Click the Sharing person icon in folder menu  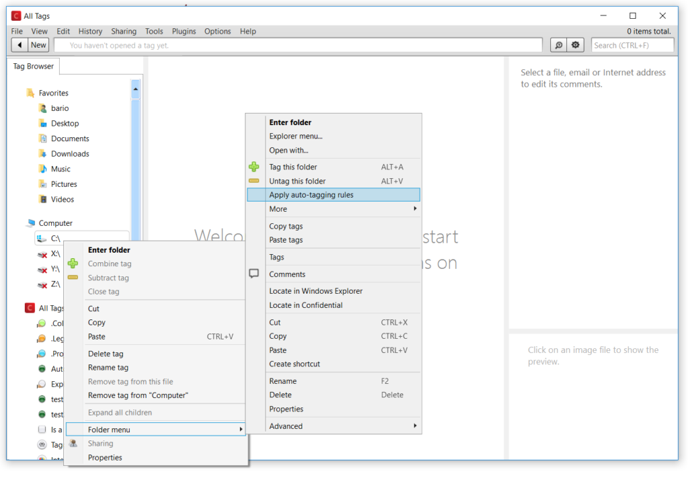click(x=73, y=443)
